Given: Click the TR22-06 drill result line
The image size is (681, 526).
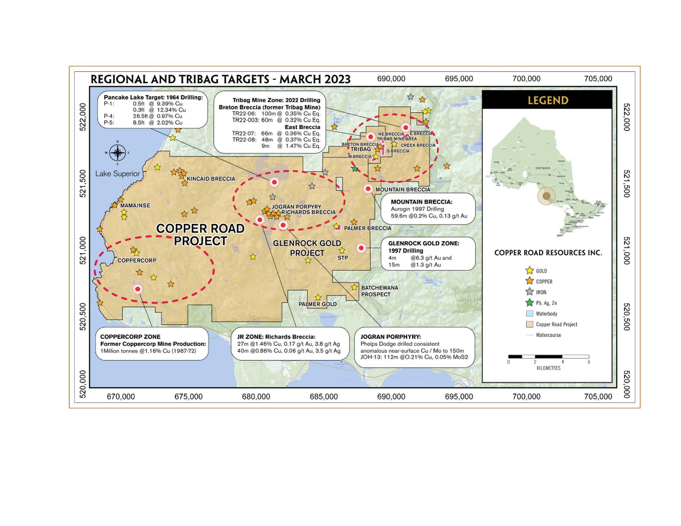Looking at the screenshot, I should point(276,114).
